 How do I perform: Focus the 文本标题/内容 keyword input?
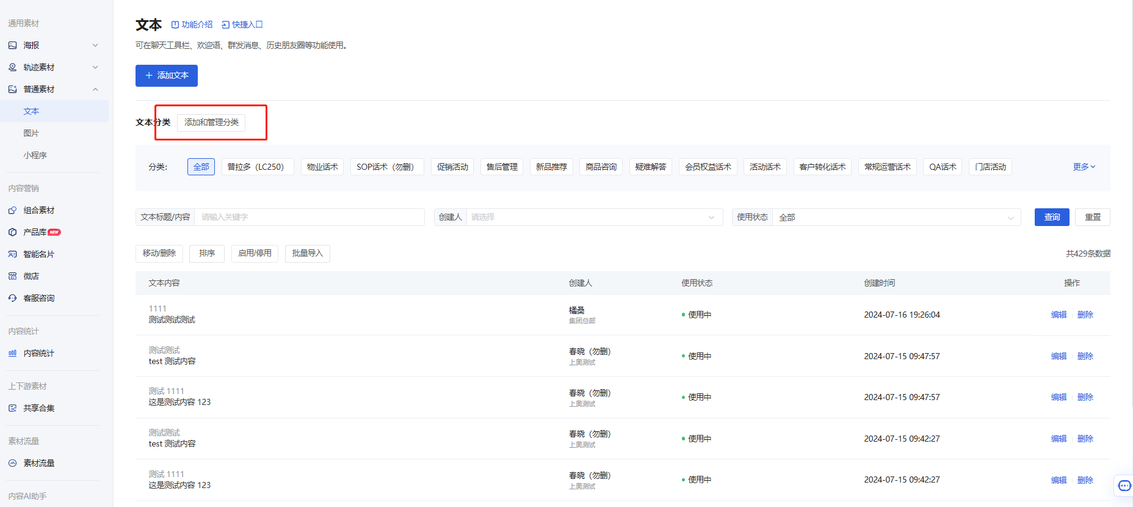point(309,217)
